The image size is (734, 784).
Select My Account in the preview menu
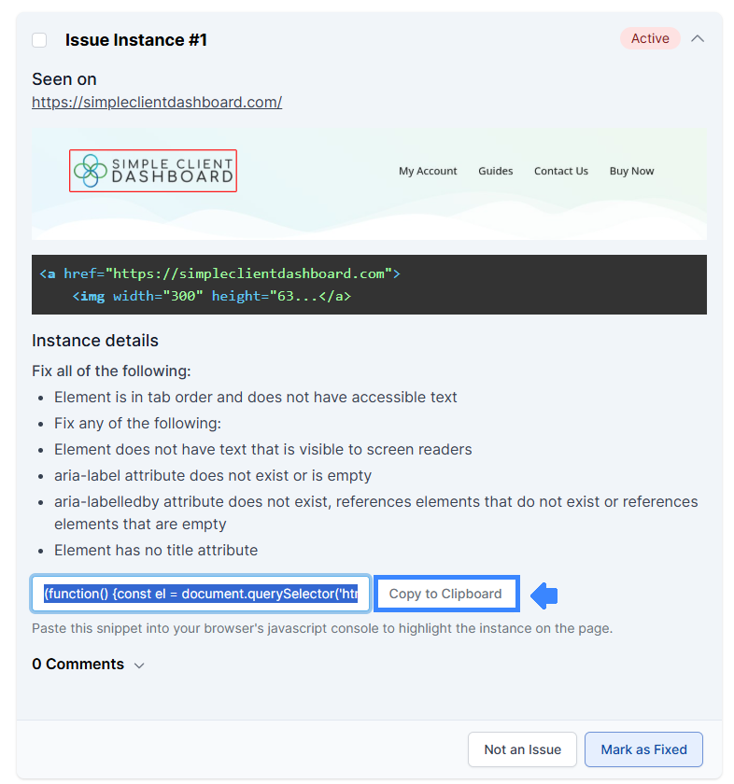428,171
